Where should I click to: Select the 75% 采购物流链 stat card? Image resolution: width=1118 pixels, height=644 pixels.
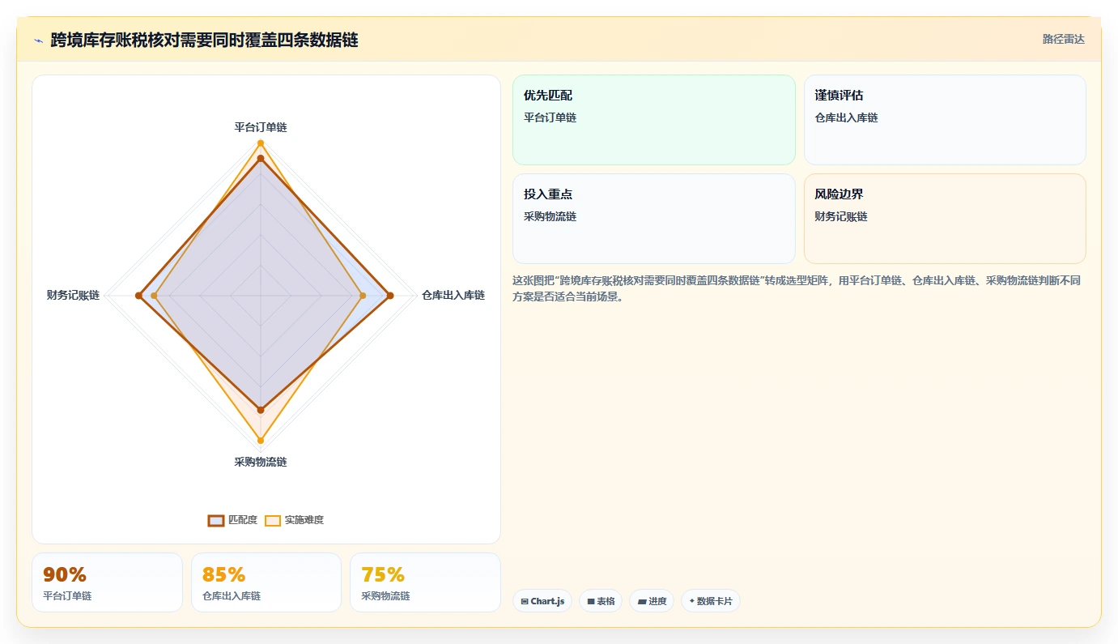(x=425, y=582)
